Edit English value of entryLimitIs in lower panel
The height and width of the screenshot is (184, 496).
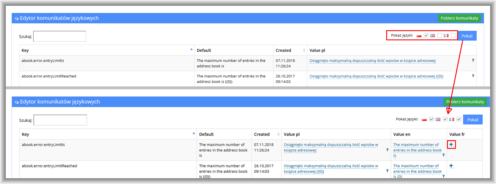pyautogui.click(x=417, y=150)
